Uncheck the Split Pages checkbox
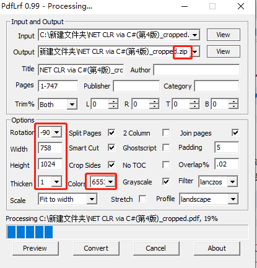This screenshot has height=268, width=257. tap(111, 132)
